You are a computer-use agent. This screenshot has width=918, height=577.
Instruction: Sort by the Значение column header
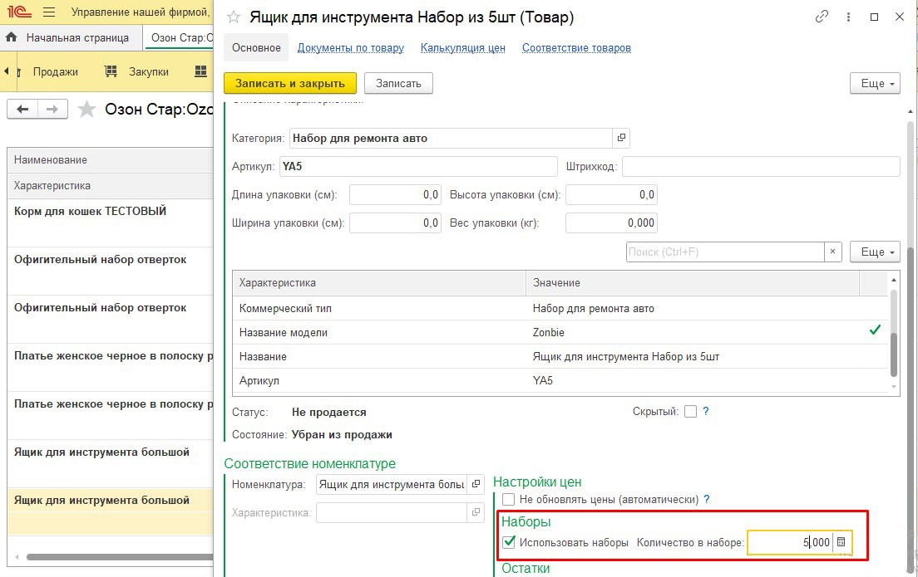point(692,283)
